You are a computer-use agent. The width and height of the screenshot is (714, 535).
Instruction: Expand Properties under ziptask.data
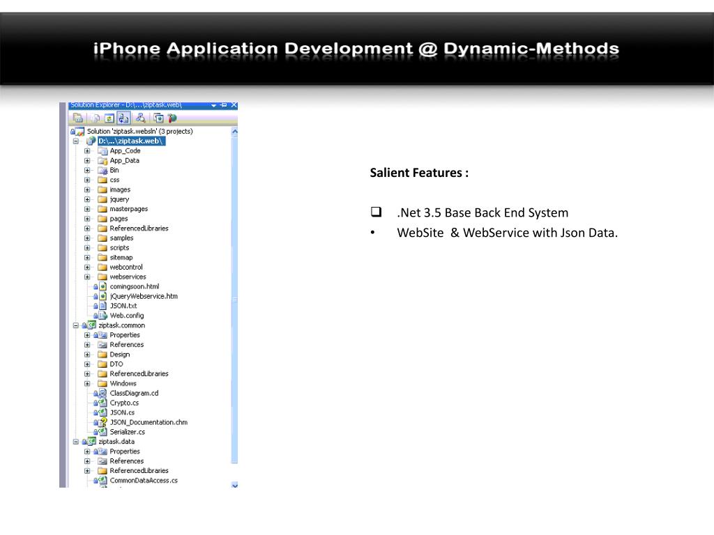pos(87,451)
